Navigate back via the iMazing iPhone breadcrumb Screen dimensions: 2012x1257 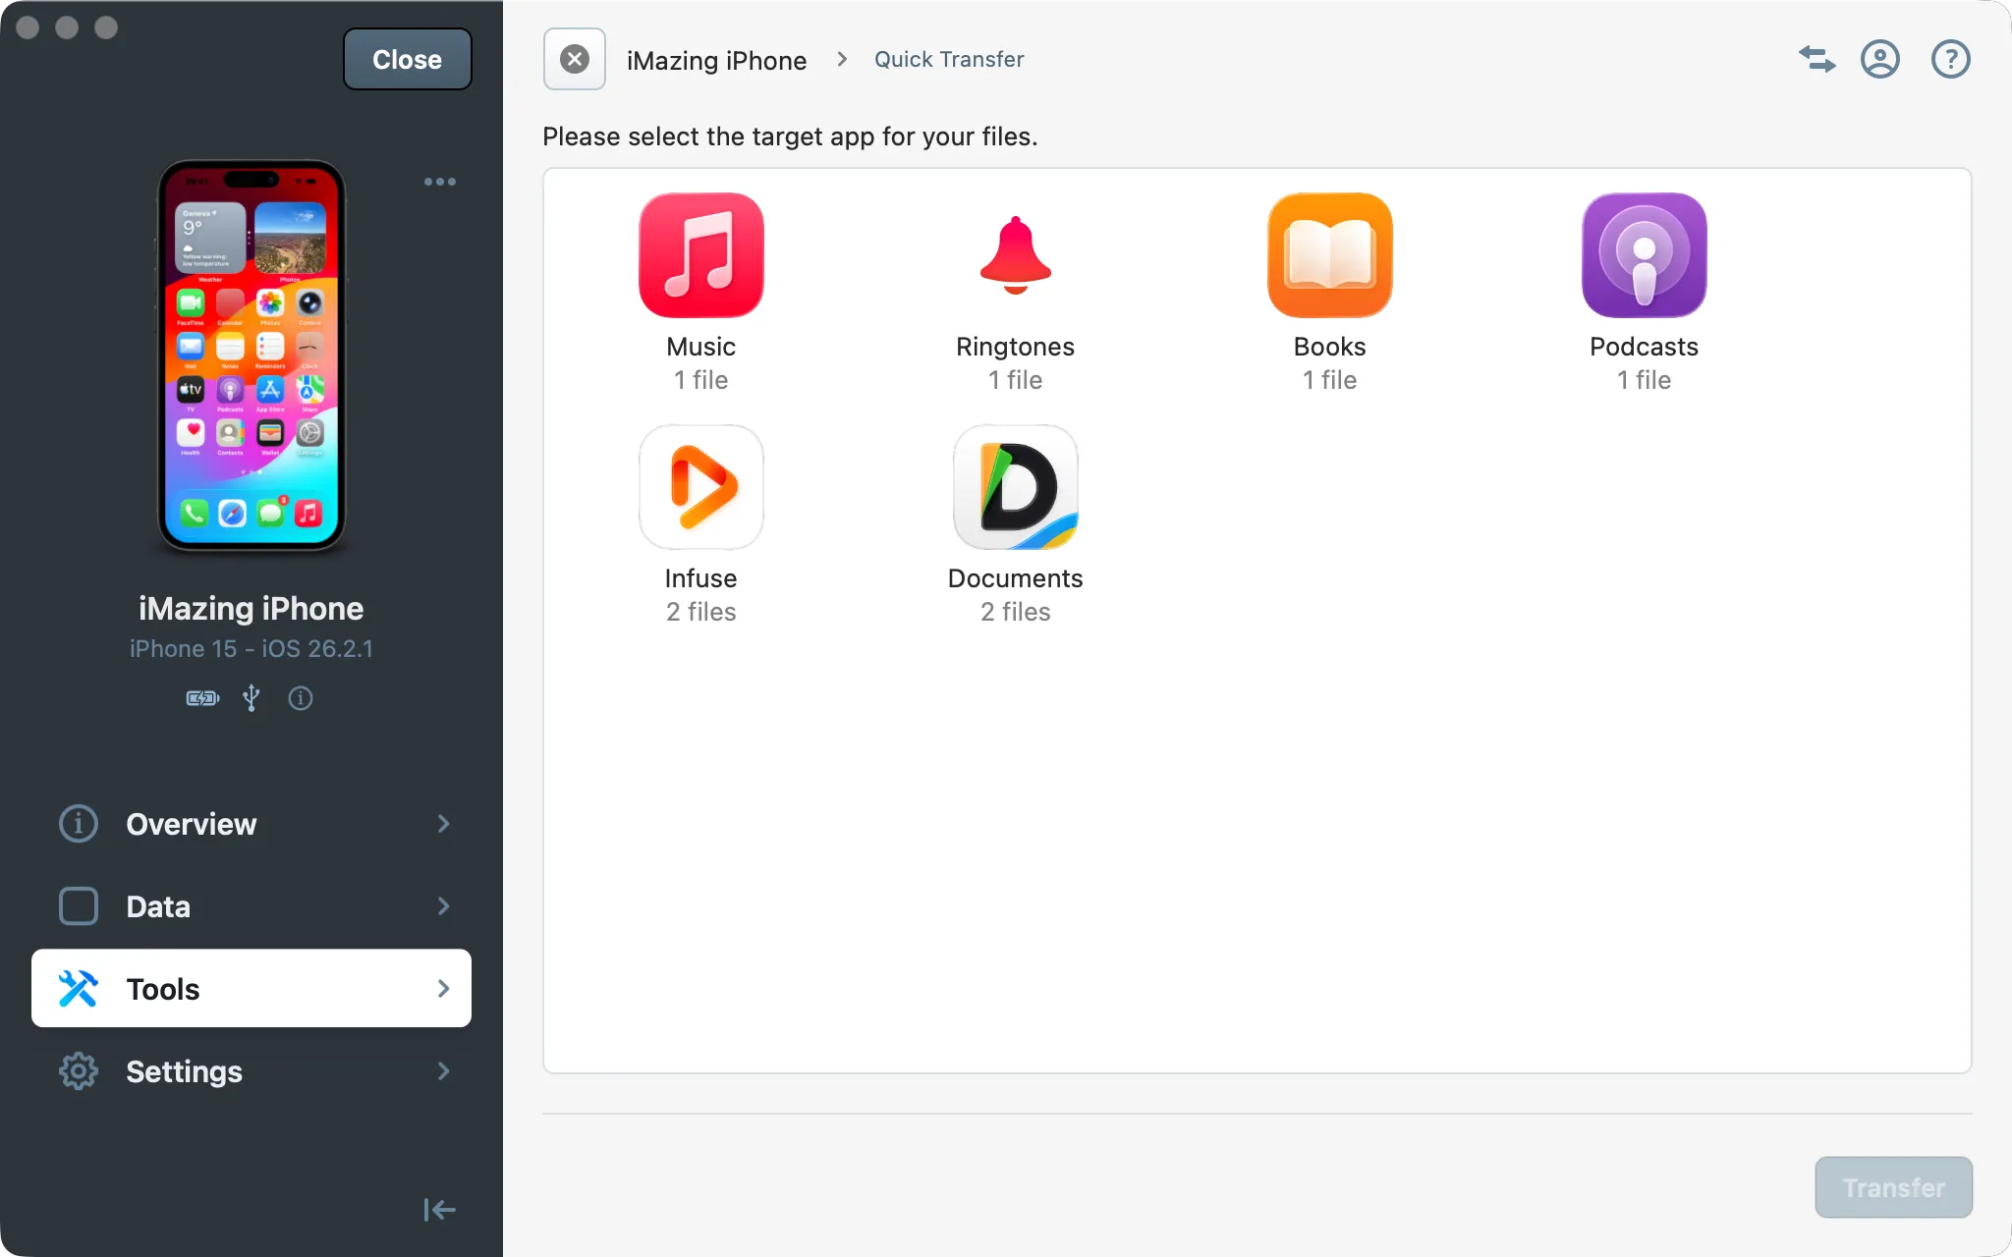(x=717, y=59)
